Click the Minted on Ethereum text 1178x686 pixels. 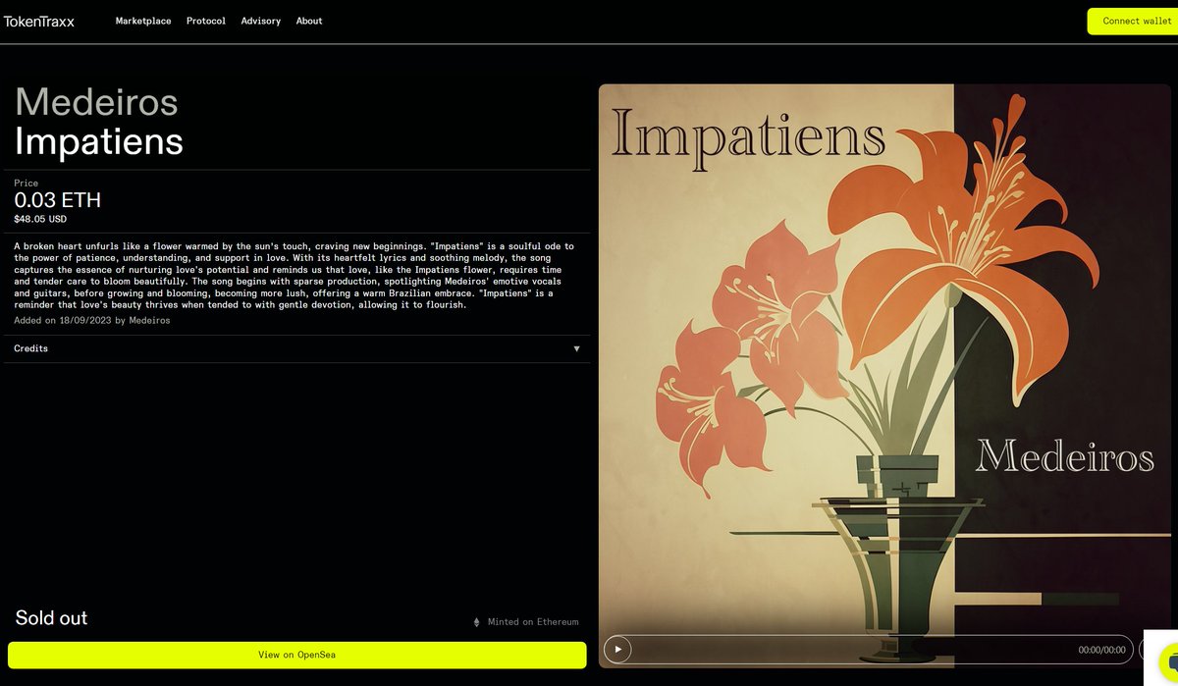tap(533, 622)
